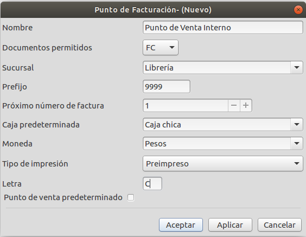Click the Nombre text field
The width and height of the screenshot is (306, 237).
(x=222, y=28)
